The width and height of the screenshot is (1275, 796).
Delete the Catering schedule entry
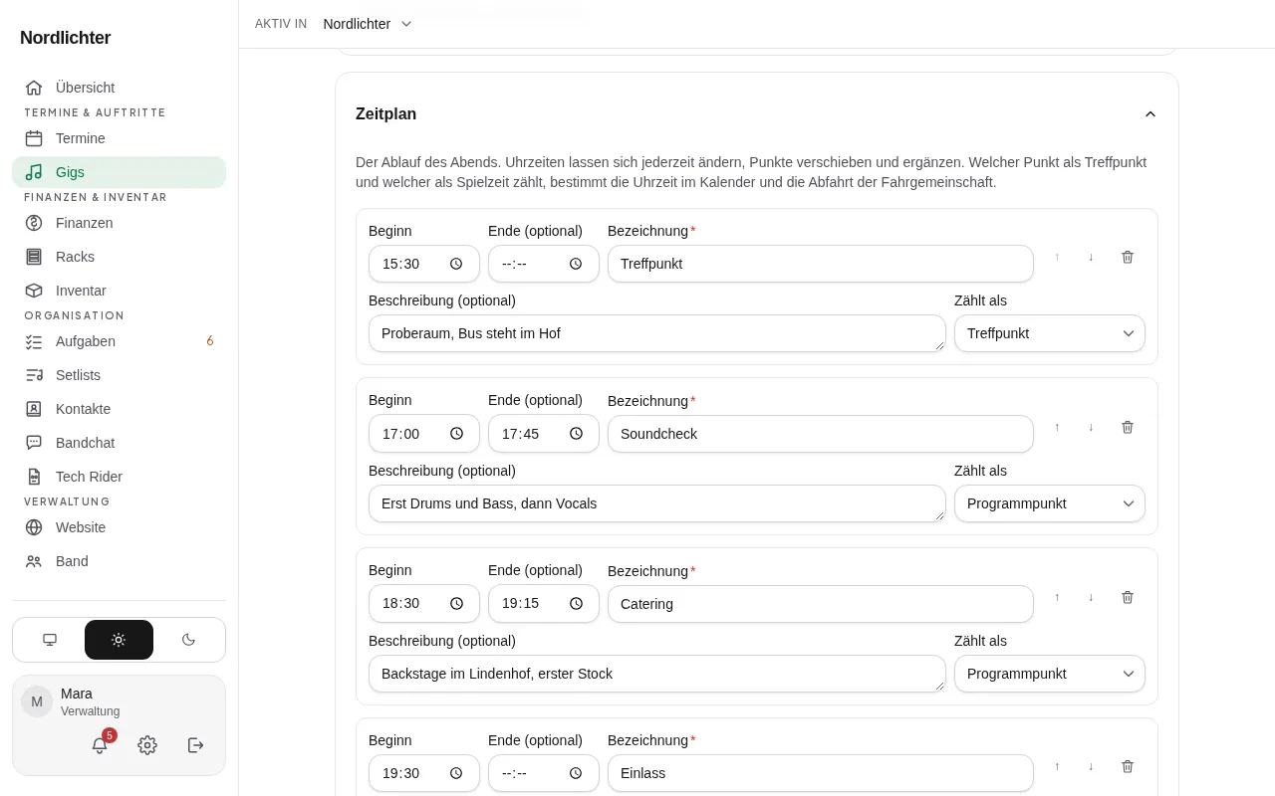1128,597
